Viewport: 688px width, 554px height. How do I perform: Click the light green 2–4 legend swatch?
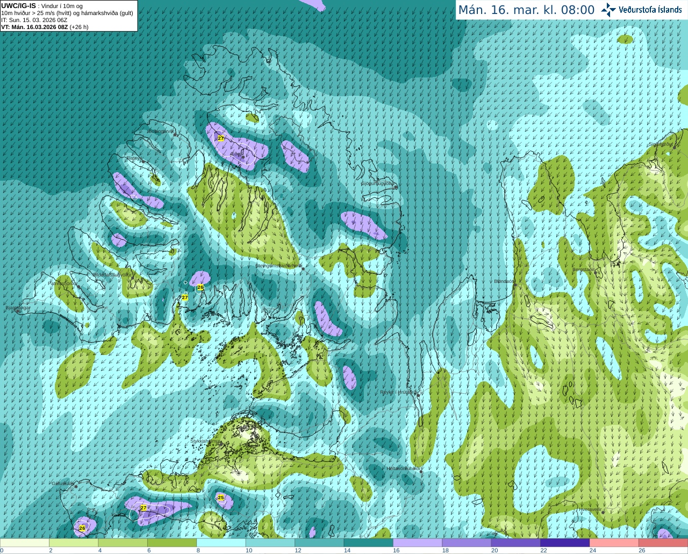point(74,543)
